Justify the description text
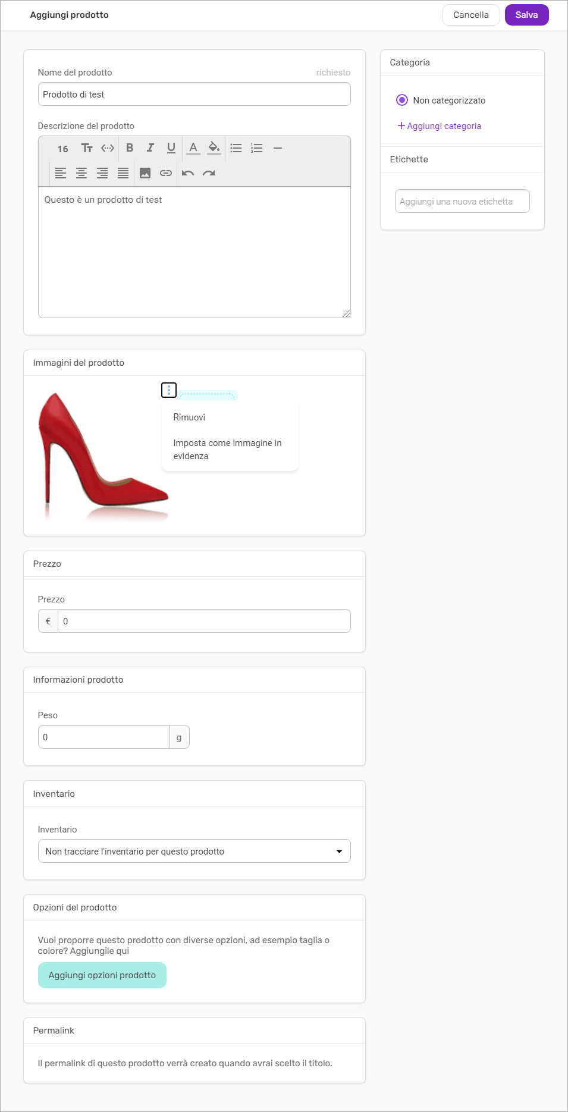The height and width of the screenshot is (1112, 568). pos(123,173)
